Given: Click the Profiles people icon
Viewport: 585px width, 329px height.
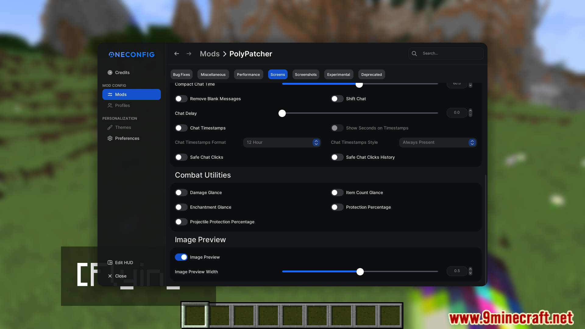Looking at the screenshot, I should click(x=110, y=105).
